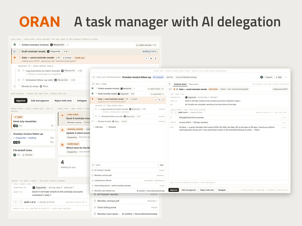This screenshot has width=302, height=226.
Task: Toggle the completed check on Collect overdue invoices
Action: click(x=93, y=88)
